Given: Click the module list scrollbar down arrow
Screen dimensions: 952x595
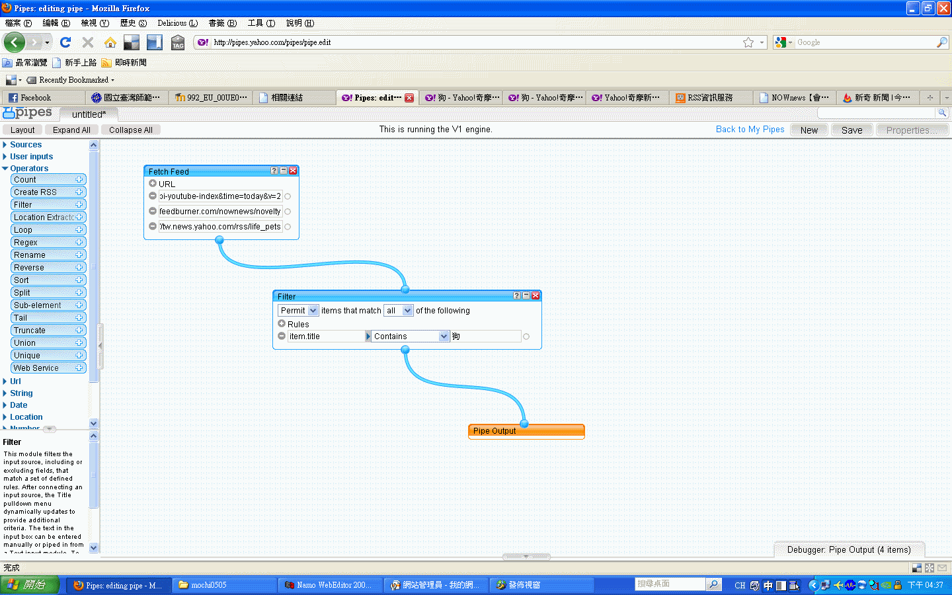Looking at the screenshot, I should point(93,423).
